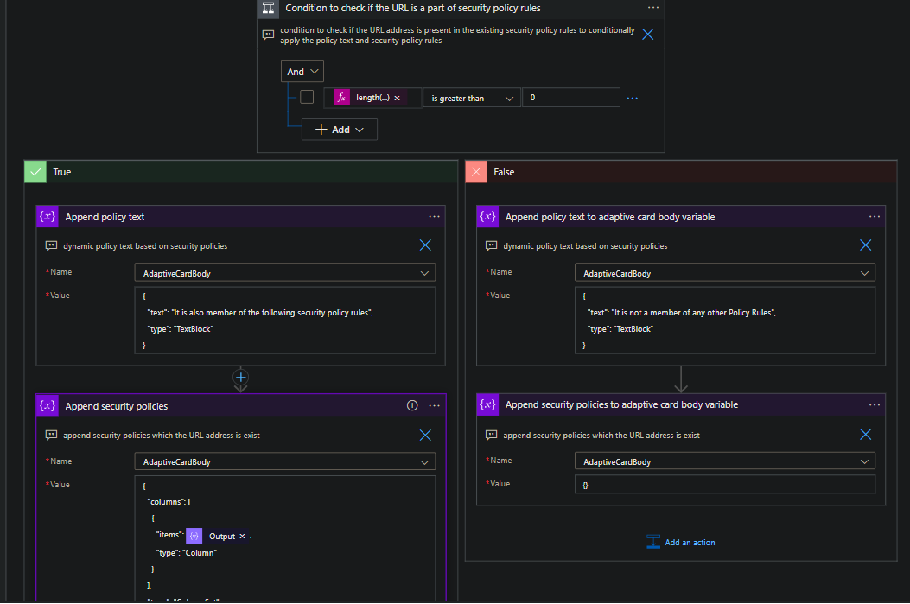Click the Value field containing {}
The height and width of the screenshot is (604, 910).
pyautogui.click(x=725, y=485)
